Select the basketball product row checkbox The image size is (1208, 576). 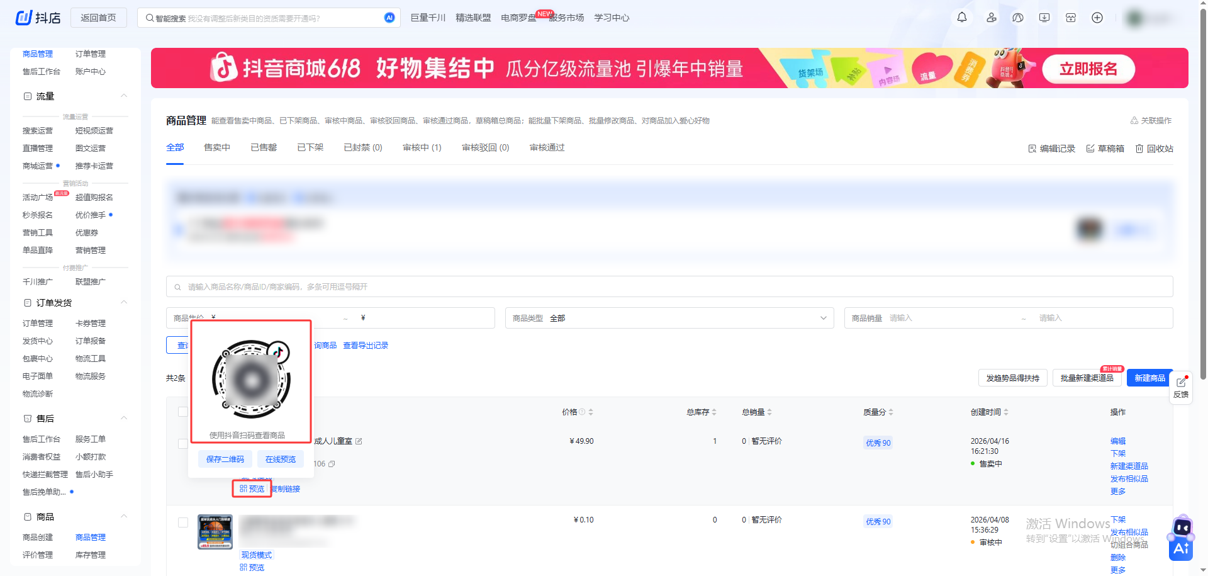click(x=183, y=522)
